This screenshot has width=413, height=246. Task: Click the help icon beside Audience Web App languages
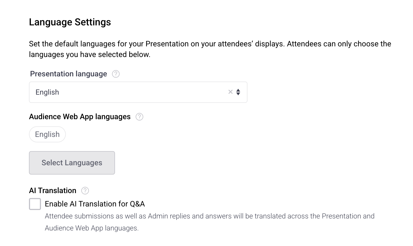point(139,117)
